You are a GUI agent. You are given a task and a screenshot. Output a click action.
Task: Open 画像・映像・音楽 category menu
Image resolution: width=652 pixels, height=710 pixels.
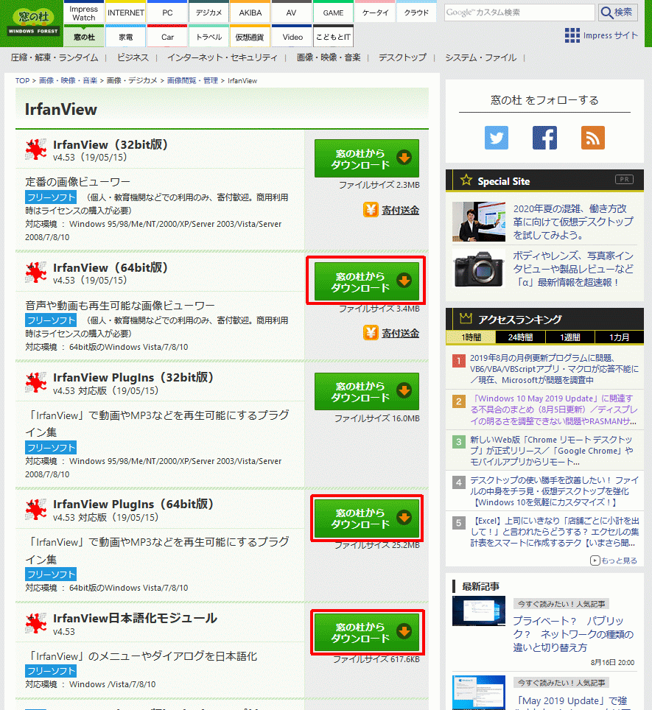coord(329,57)
